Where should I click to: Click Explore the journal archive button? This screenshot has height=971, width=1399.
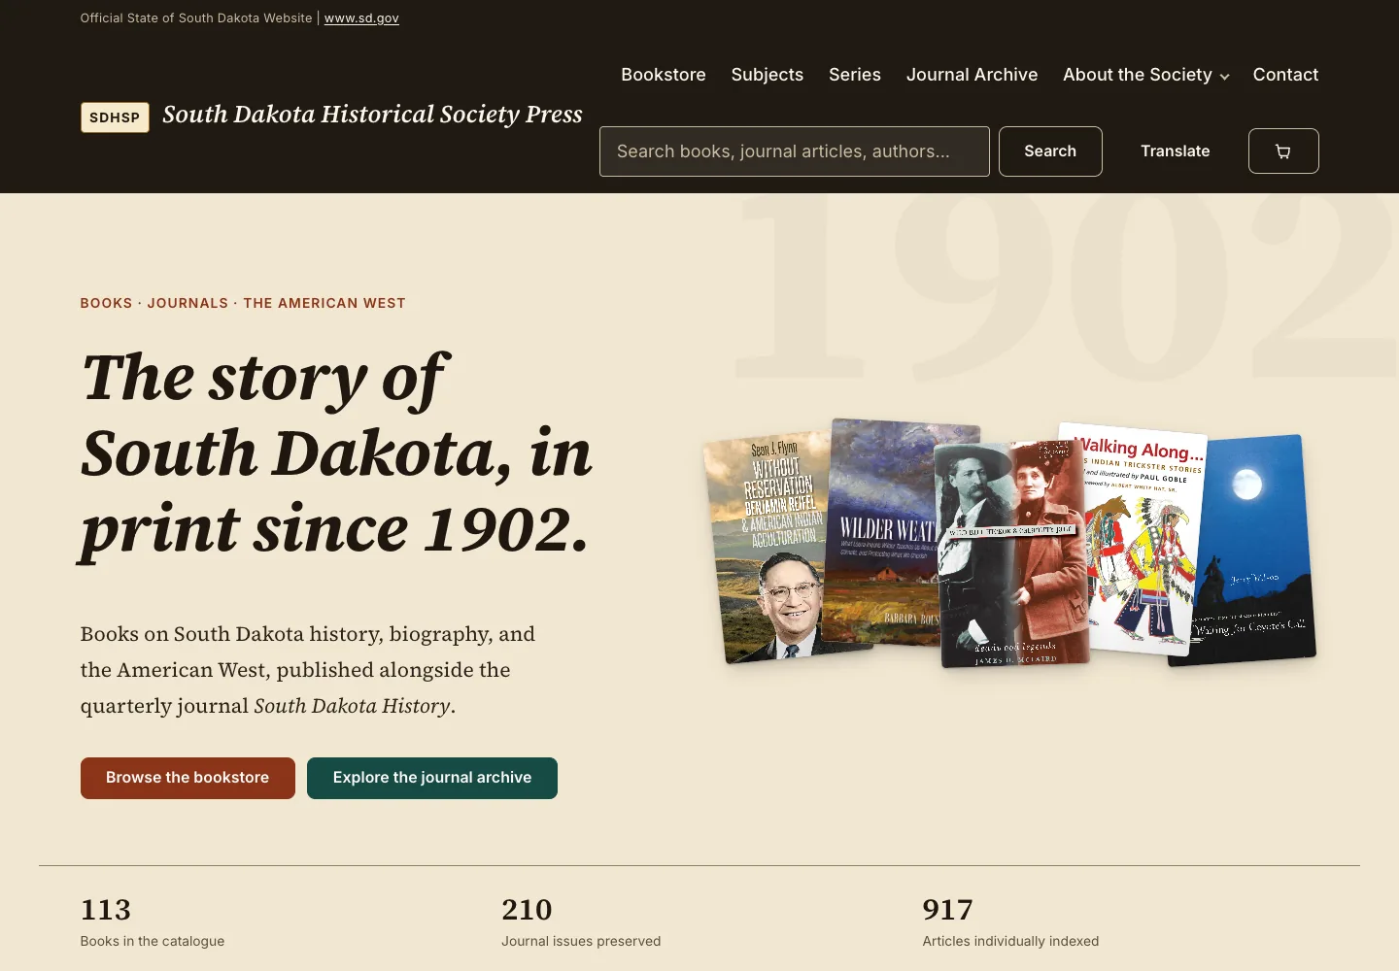[432, 778]
